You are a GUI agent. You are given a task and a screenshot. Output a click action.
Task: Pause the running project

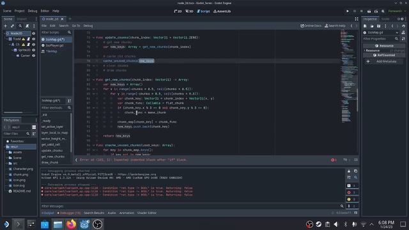point(355,11)
